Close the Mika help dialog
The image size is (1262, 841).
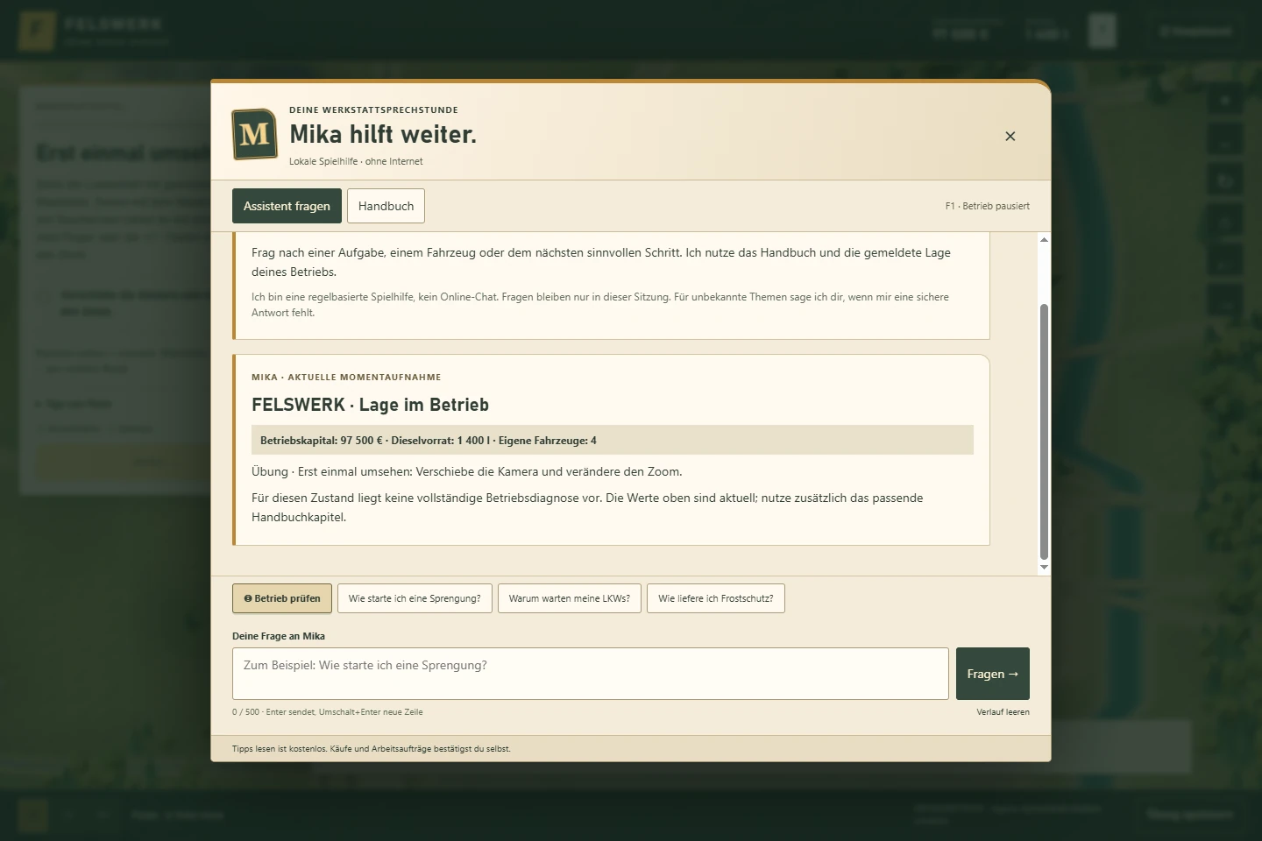pyautogui.click(x=1010, y=136)
